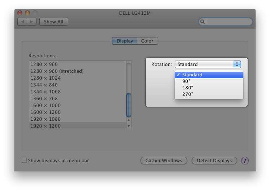Click the Detect Displays button

coord(214,161)
